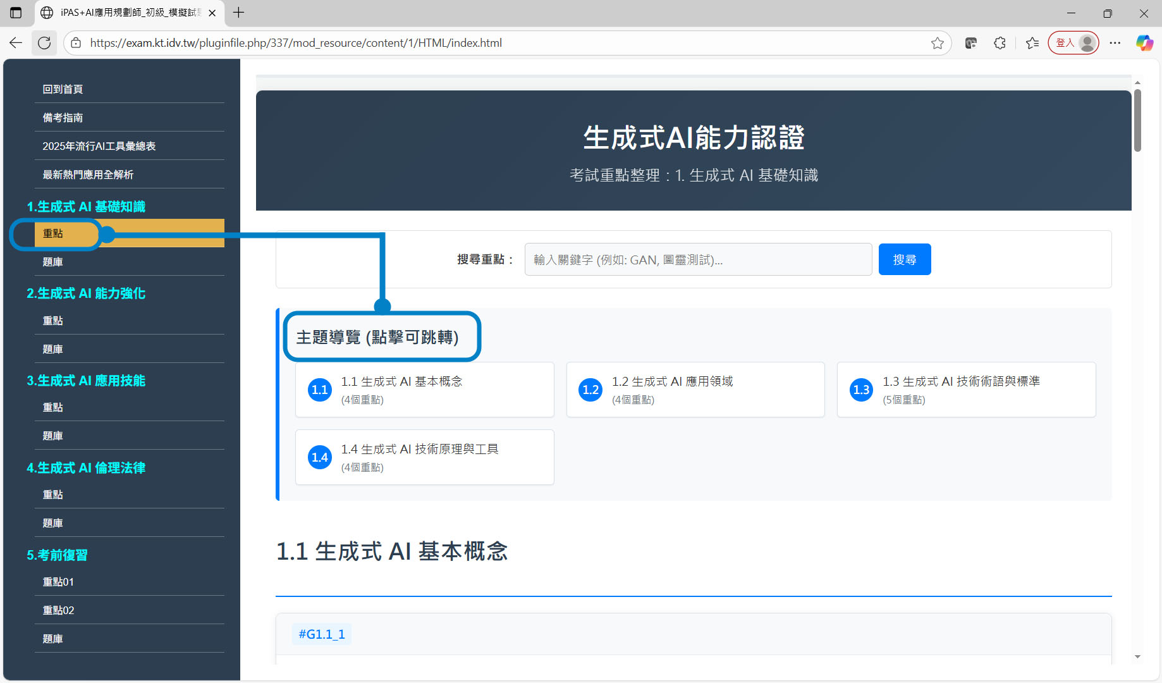This screenshot has width=1162, height=683.
Task: Open tab actions menu icon
Action: 16,13
